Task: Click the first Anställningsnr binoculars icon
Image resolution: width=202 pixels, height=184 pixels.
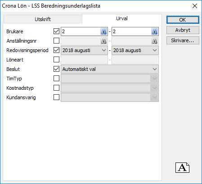Action: pyautogui.click(x=104, y=41)
